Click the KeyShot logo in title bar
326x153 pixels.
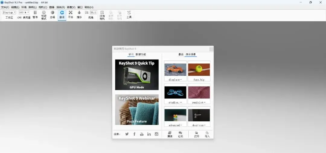[2, 2]
